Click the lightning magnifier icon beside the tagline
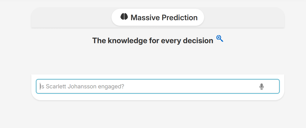 click(220, 38)
